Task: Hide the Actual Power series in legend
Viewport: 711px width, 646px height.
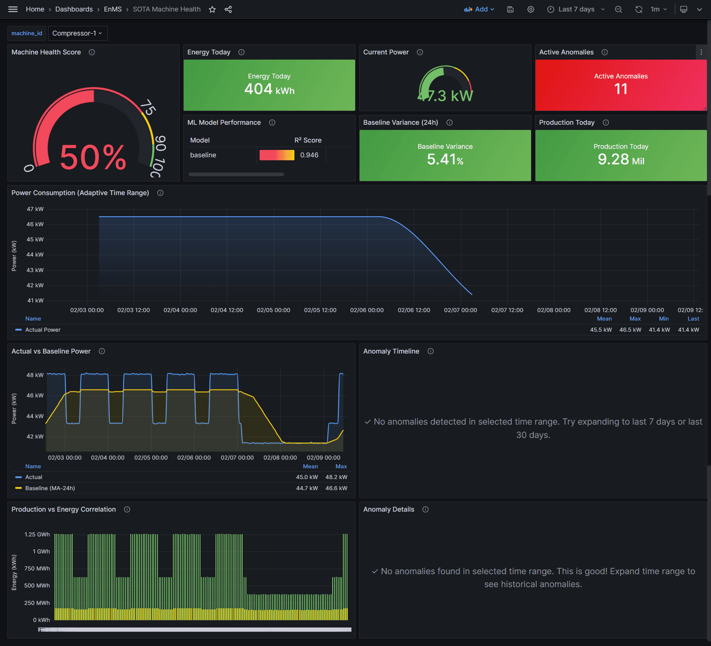Action: coord(42,329)
